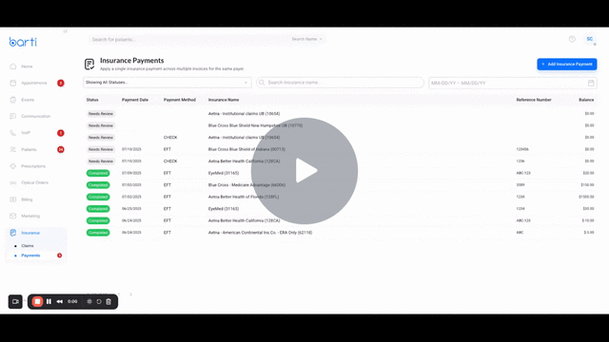Viewport: 609px width, 342px height.
Task: Click the Insurance Payments header icon
Action: (x=89, y=64)
